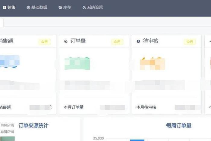Image resolution: width=211 pixels, height=141 pixels.
Task: Click the 待审核 card title
Action: point(151,41)
